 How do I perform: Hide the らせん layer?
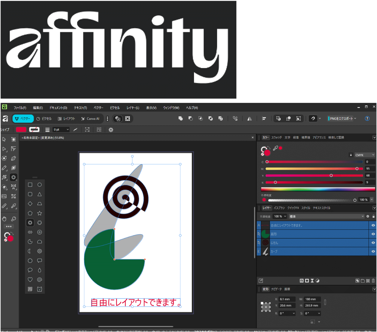[373, 243]
